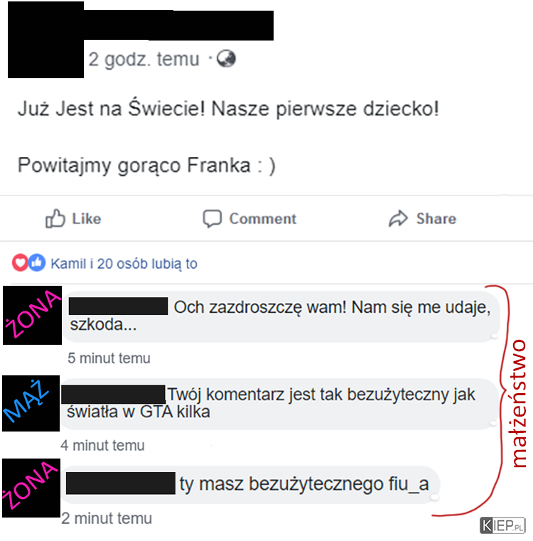Image resolution: width=533 pixels, height=541 pixels.
Task: Open the blacked-out post author avatar
Action: point(46,40)
